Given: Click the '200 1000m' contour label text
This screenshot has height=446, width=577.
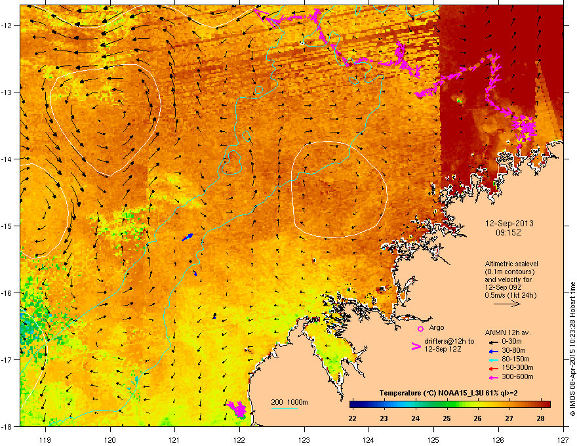Looking at the screenshot, I should click(x=289, y=402).
